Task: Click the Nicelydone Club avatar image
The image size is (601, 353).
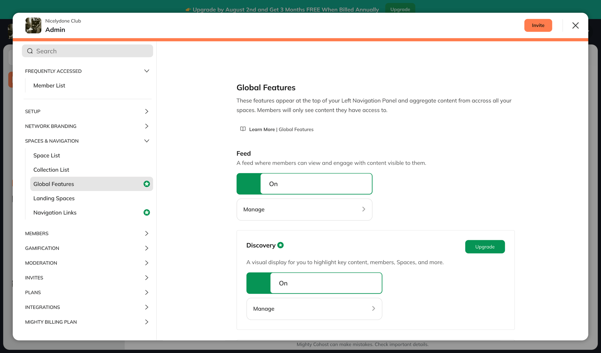Action: 33,25
